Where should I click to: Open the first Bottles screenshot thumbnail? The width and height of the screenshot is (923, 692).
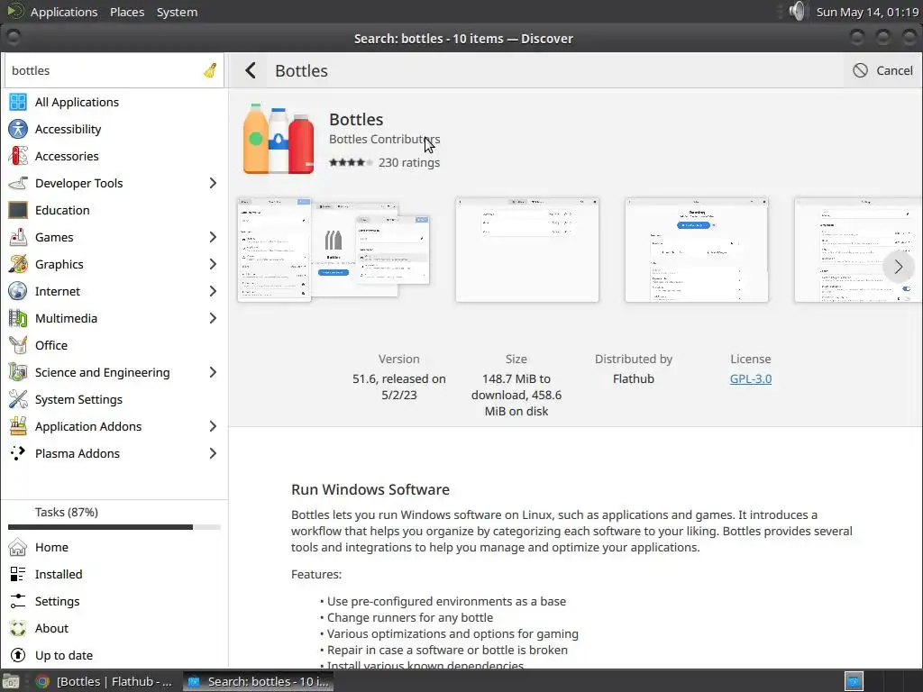coord(334,250)
